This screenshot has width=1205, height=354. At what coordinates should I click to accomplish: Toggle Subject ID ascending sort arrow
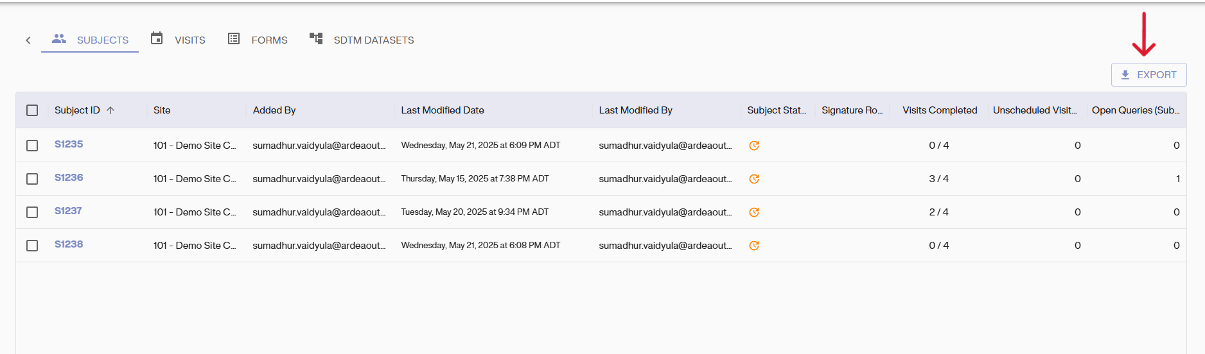(110, 110)
